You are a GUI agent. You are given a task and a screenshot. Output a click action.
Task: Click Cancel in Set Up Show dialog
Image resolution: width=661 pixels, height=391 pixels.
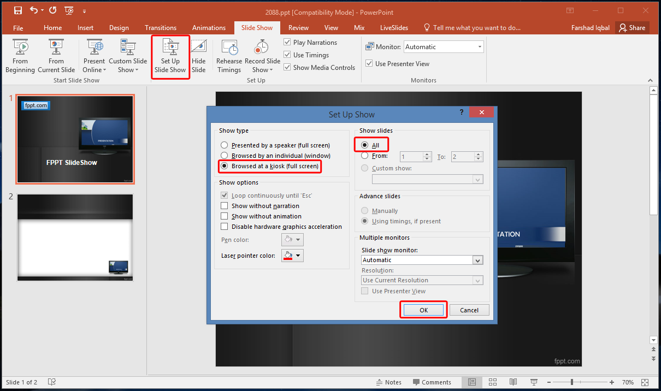[469, 310]
